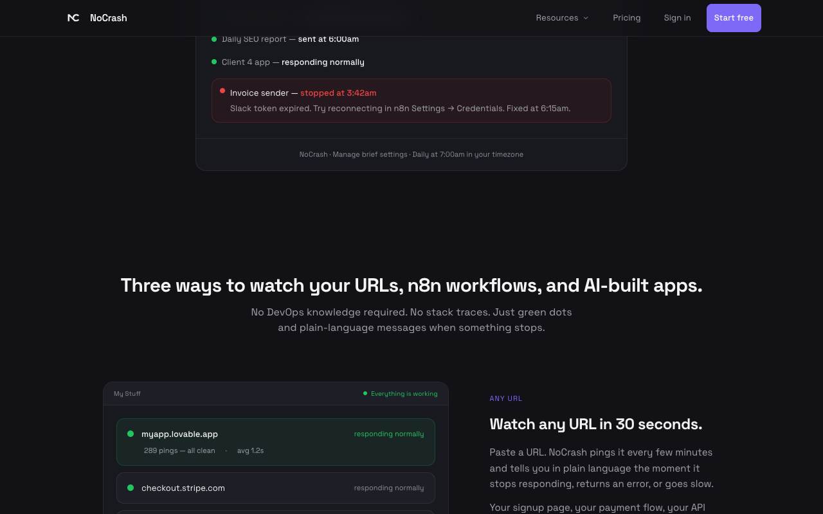This screenshot has width=823, height=514.
Task: Click green dot beside Daily SEO report
Action: tap(214, 39)
